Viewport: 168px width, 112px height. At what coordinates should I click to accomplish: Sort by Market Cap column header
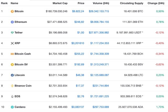[60, 3]
